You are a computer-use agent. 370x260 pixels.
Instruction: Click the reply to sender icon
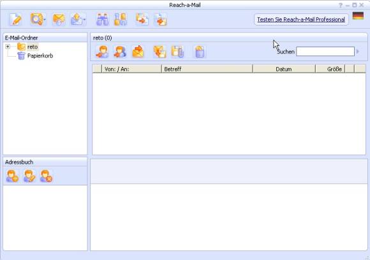coord(102,52)
